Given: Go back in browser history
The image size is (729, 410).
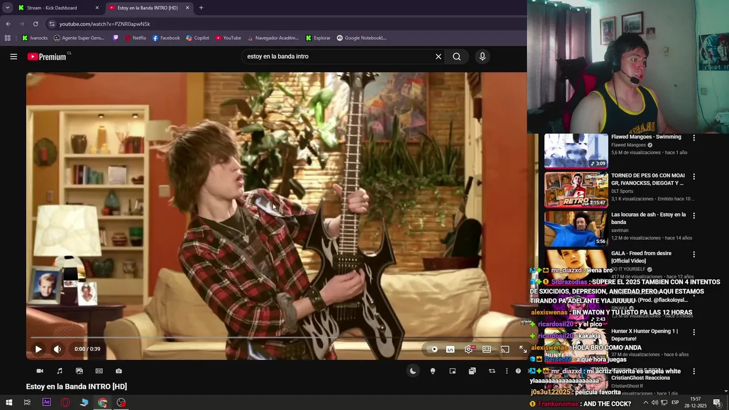Looking at the screenshot, I should (x=8, y=24).
